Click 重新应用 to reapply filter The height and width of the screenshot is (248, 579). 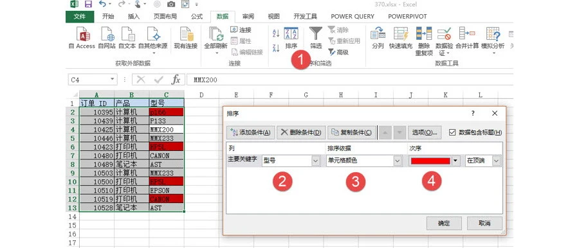344,41
